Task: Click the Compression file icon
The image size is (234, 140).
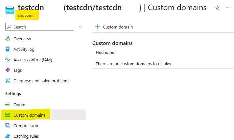Action: 8,125
